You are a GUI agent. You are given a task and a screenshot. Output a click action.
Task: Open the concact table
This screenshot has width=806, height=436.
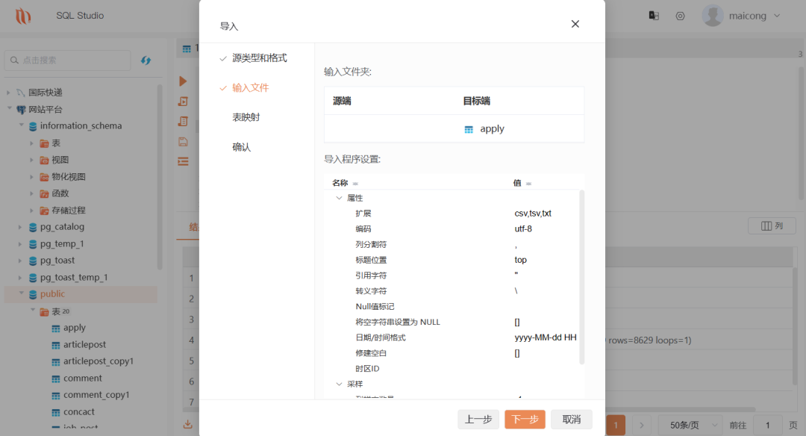78,412
